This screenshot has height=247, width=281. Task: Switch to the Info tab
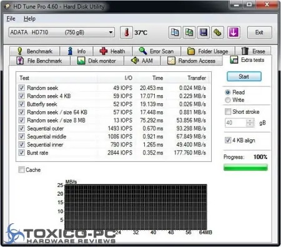76,51
